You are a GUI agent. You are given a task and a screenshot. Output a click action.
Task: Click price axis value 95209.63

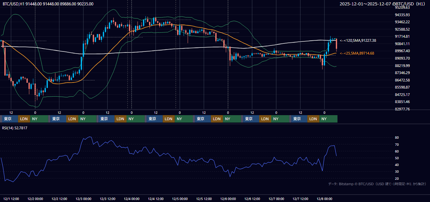402,7
